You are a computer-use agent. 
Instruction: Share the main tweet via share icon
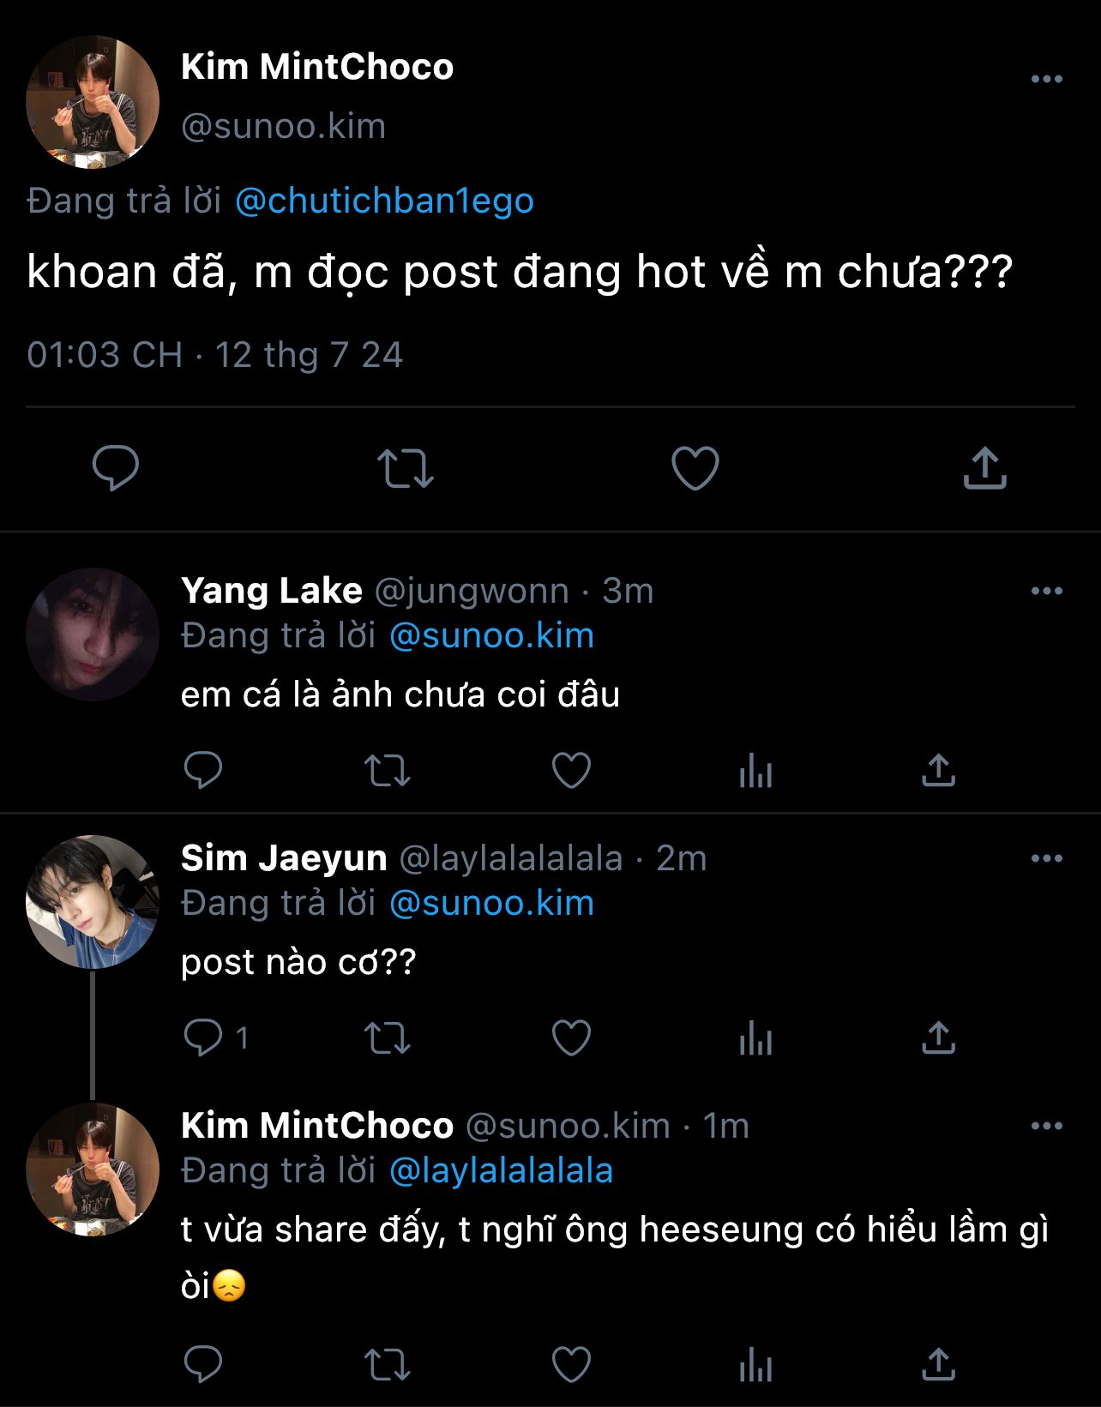pos(984,468)
